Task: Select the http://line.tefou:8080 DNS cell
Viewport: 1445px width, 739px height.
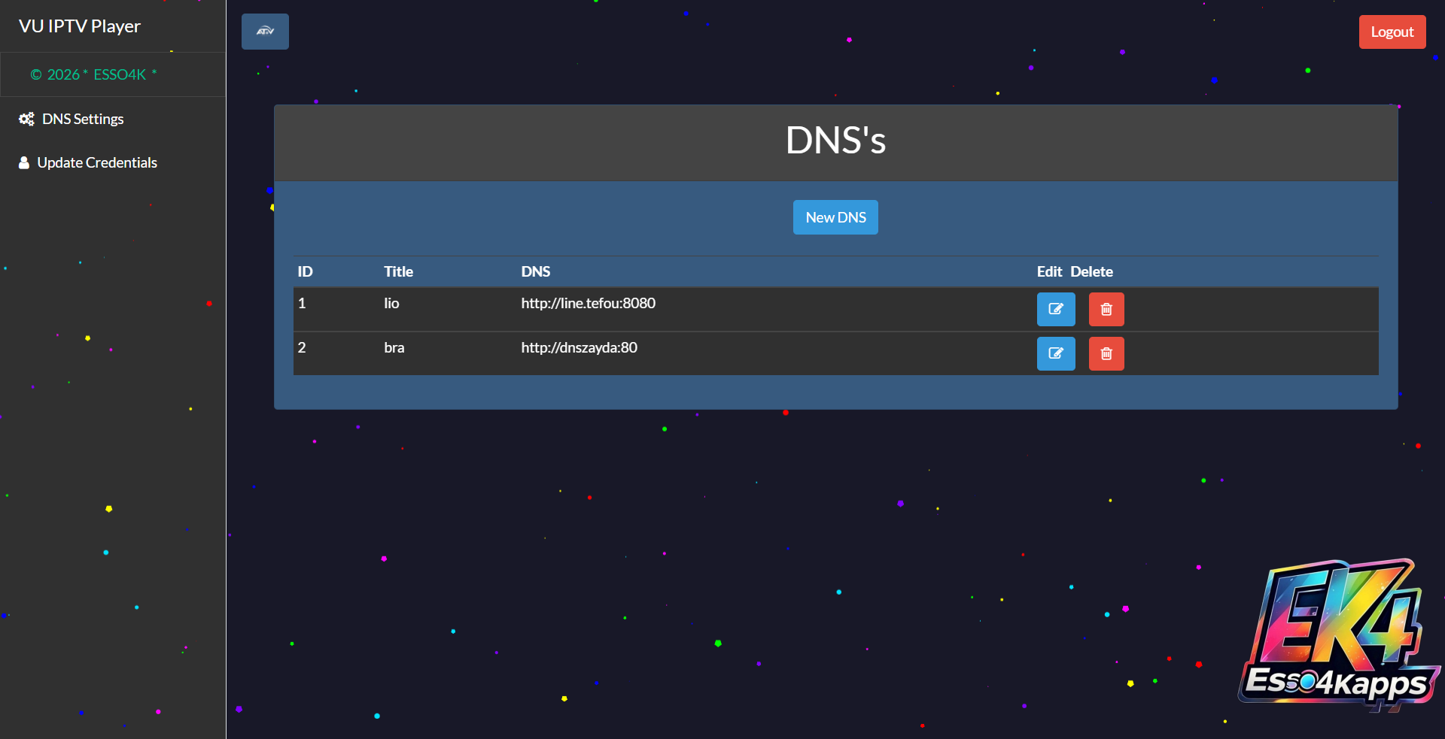Action: tap(588, 303)
